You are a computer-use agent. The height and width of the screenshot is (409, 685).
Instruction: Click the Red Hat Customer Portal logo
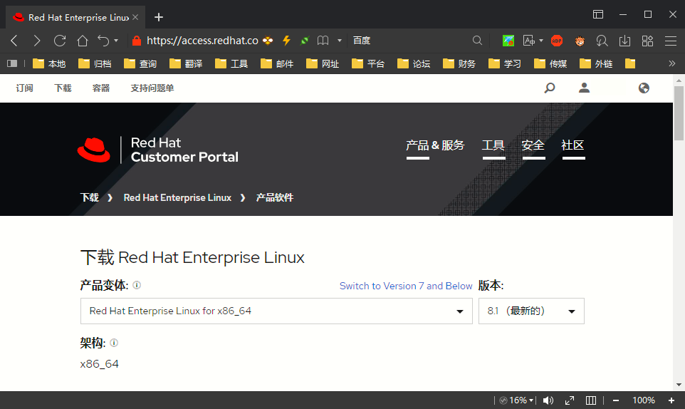coord(157,150)
